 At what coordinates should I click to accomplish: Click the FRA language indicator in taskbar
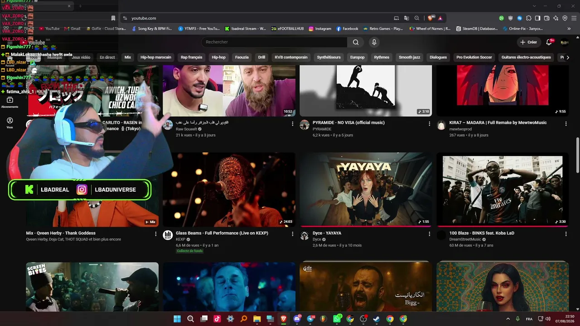(x=529, y=319)
